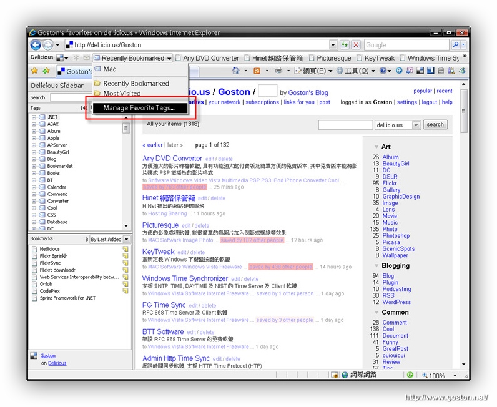Click the page vertical scrollbar thumb

(x=463, y=111)
